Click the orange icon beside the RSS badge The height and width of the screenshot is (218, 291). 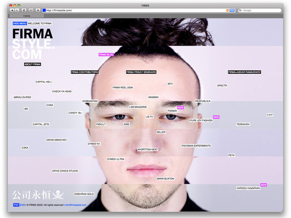pos(227,10)
